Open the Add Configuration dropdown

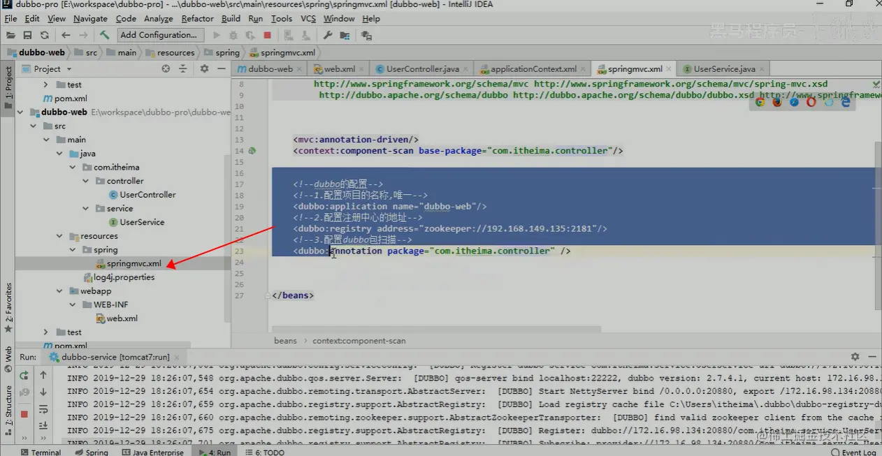pos(160,35)
